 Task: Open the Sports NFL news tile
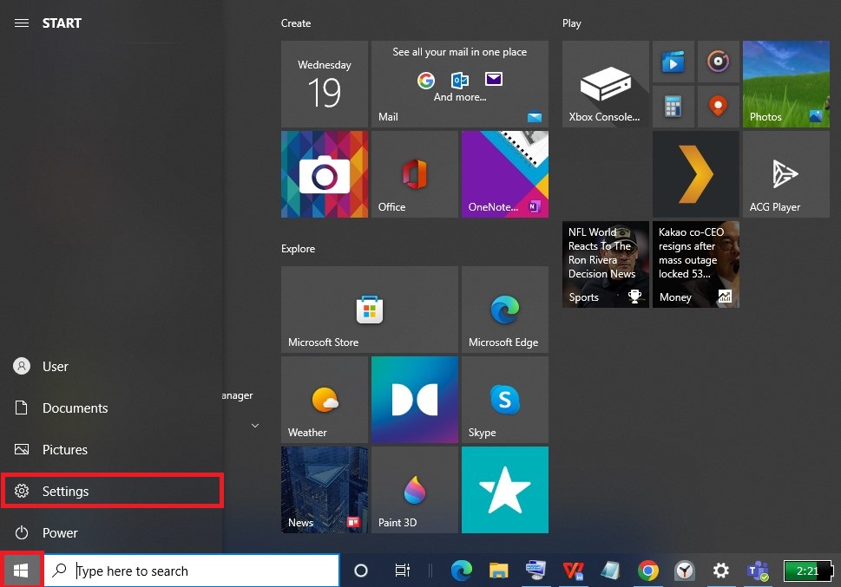click(x=606, y=264)
